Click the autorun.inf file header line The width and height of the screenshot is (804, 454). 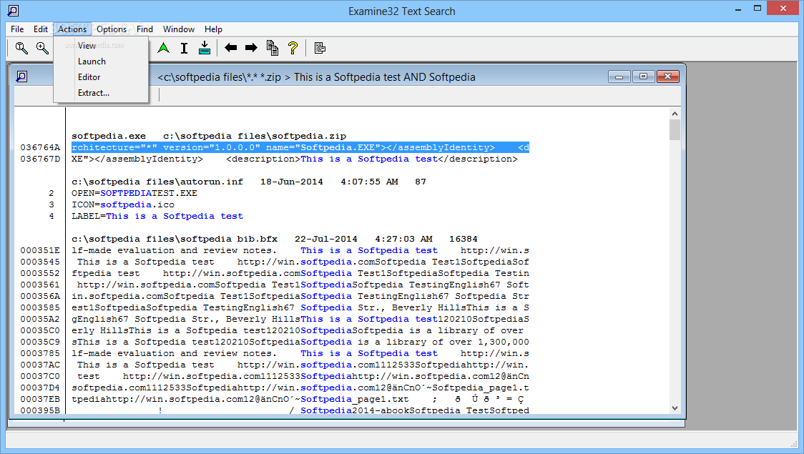pyautogui.click(x=249, y=182)
